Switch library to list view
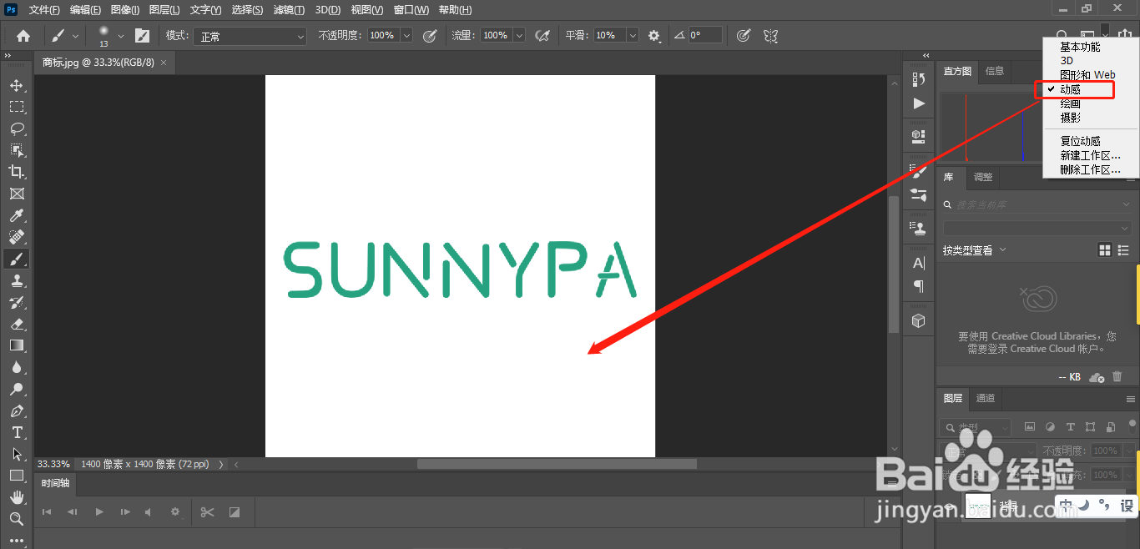Image resolution: width=1140 pixels, height=549 pixels. 1123,250
